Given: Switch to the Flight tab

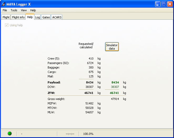Looking at the screenshot, I should pos(6,17).
